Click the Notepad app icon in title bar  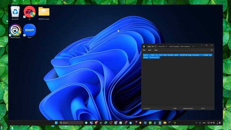(144, 47)
